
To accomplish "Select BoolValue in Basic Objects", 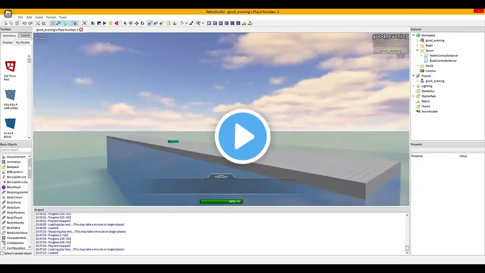I will [x=13, y=228].
